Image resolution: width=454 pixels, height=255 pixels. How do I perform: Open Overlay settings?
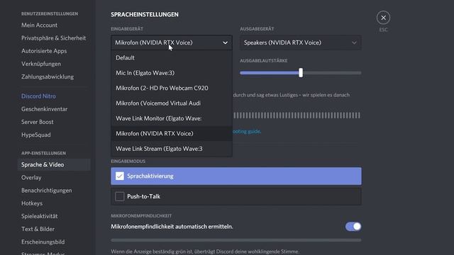31,178
